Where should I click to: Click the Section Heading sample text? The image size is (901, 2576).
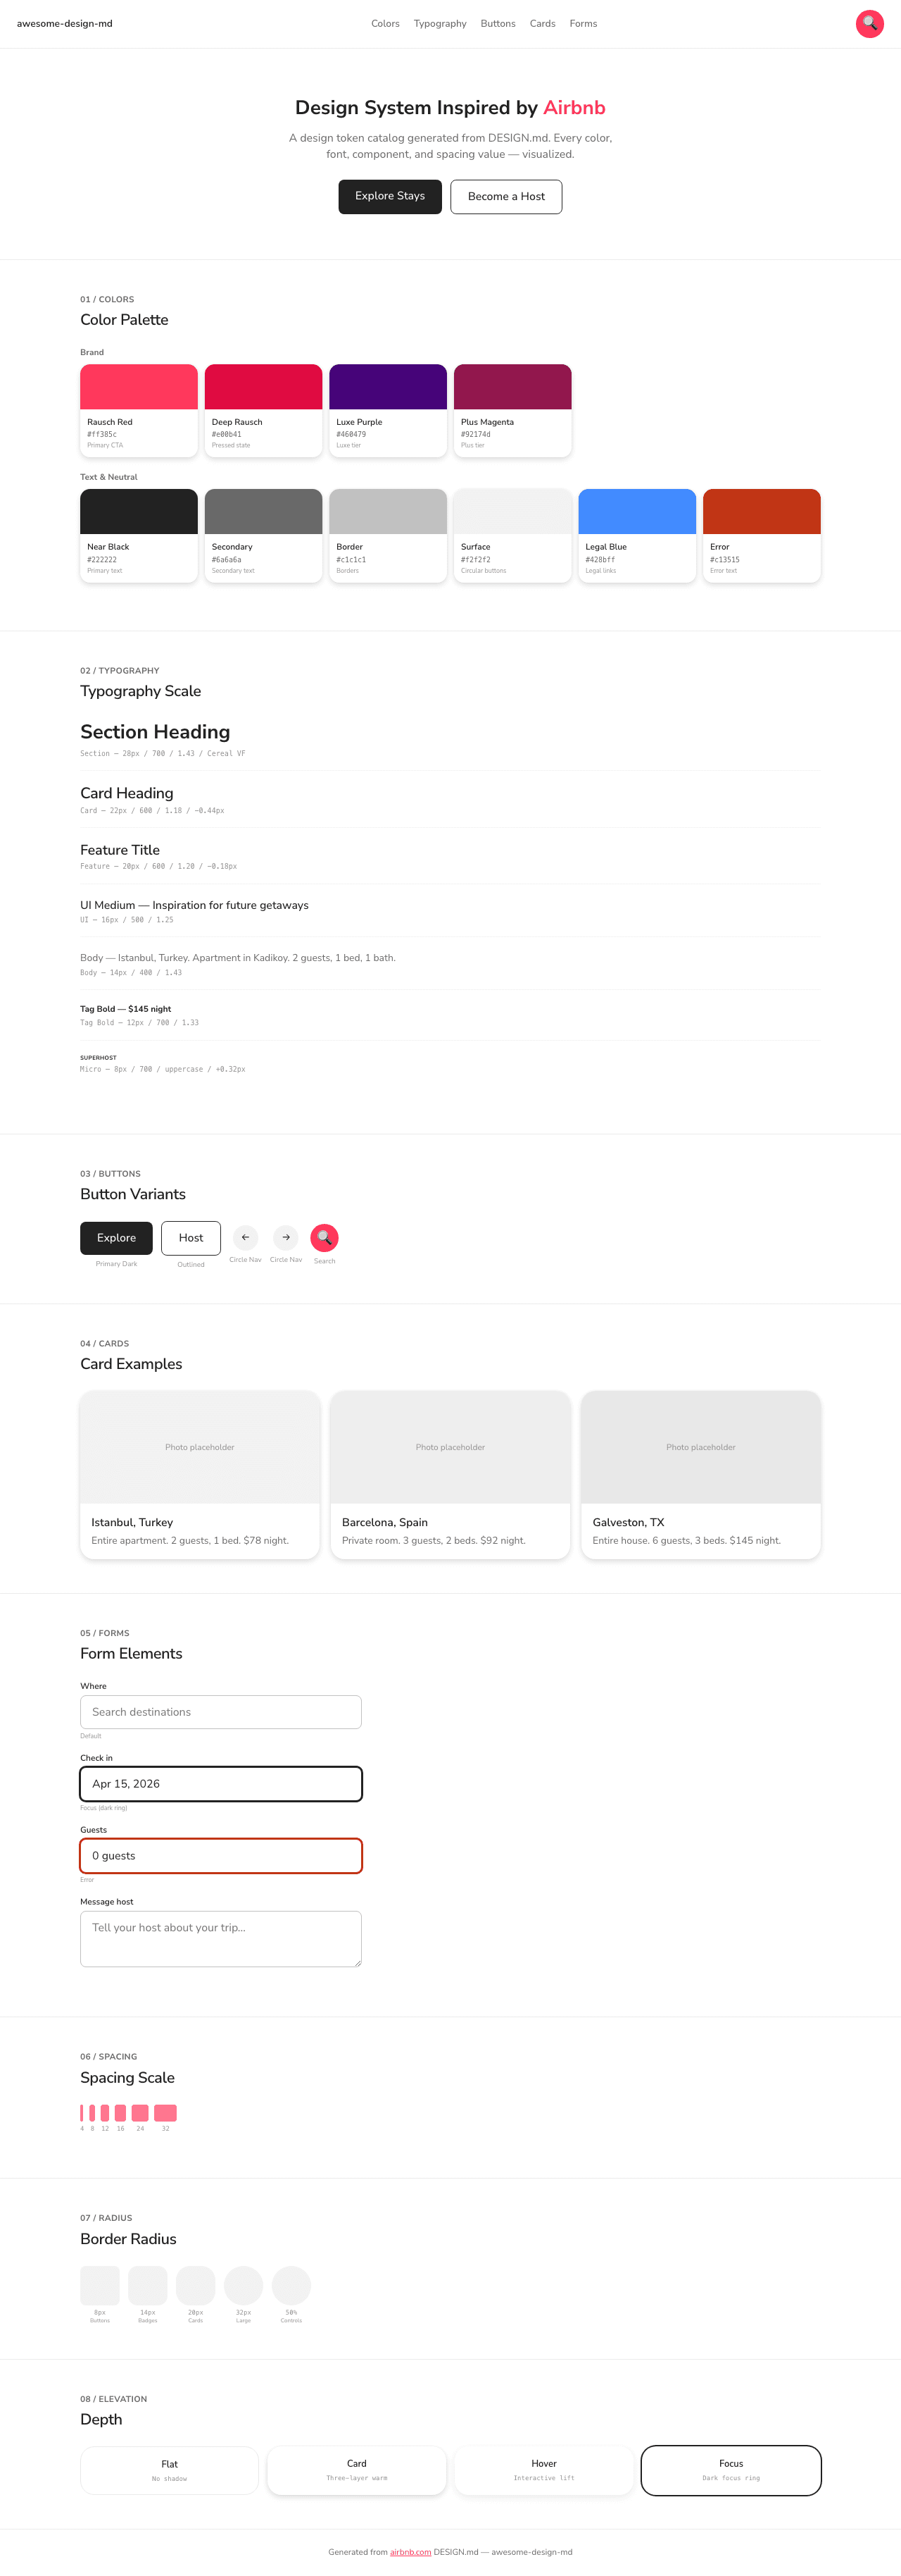(155, 732)
